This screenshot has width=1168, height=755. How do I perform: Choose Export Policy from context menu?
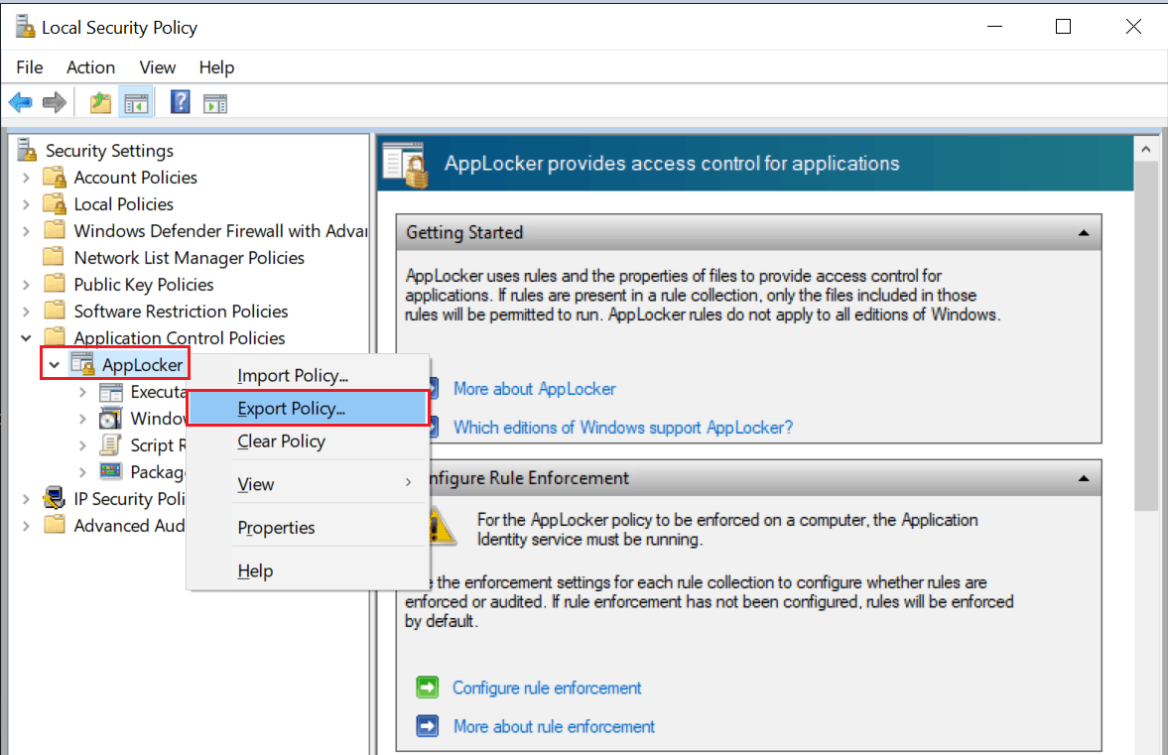308,408
